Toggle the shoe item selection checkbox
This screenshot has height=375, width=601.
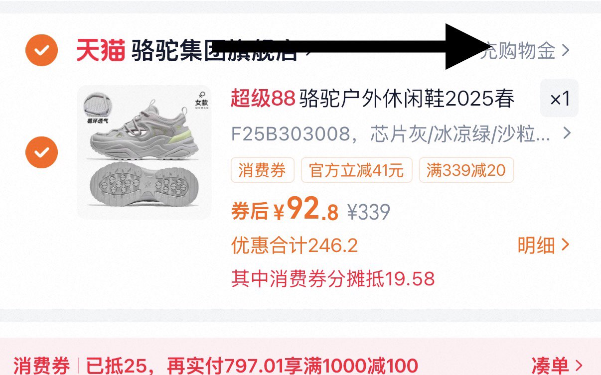42,152
